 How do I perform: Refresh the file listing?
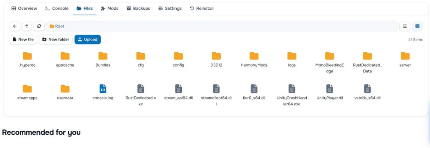click(39, 26)
